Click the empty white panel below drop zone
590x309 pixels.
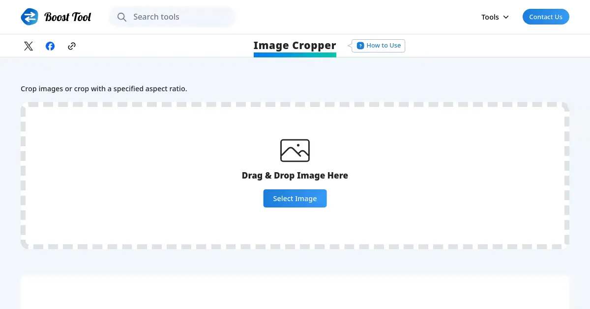coord(295,293)
